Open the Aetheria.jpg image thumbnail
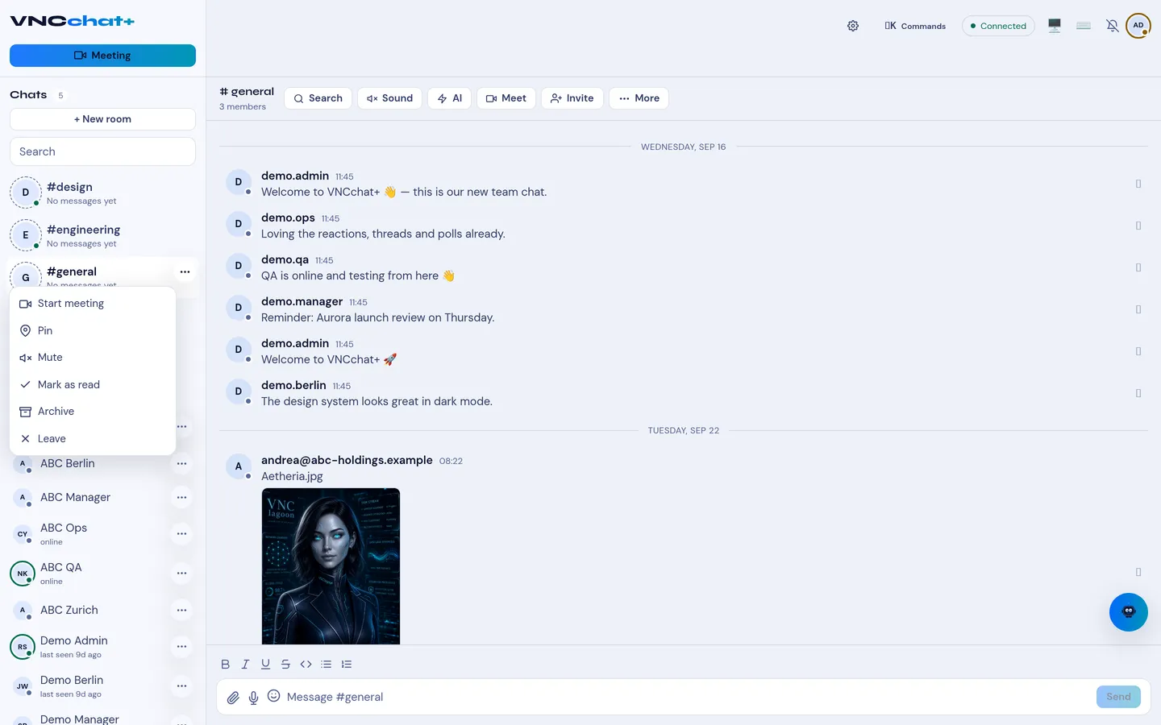Screen dimensions: 1161x725 click(331, 566)
